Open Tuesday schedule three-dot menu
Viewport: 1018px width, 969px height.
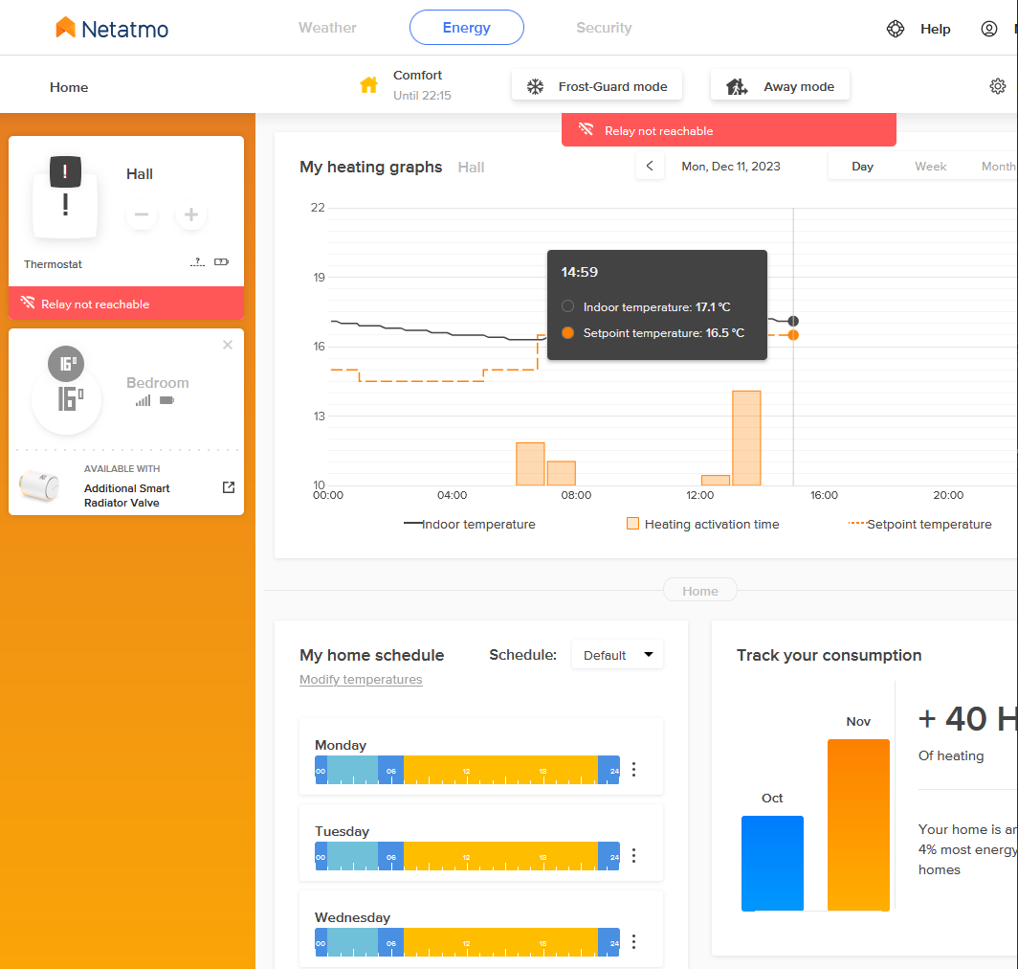click(x=633, y=855)
